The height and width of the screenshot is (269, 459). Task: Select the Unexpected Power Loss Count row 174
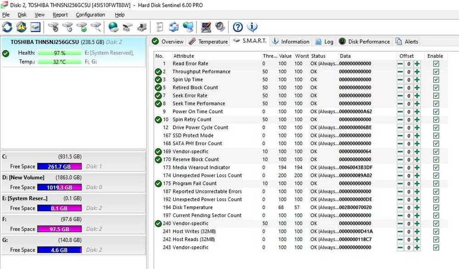pos(301,176)
